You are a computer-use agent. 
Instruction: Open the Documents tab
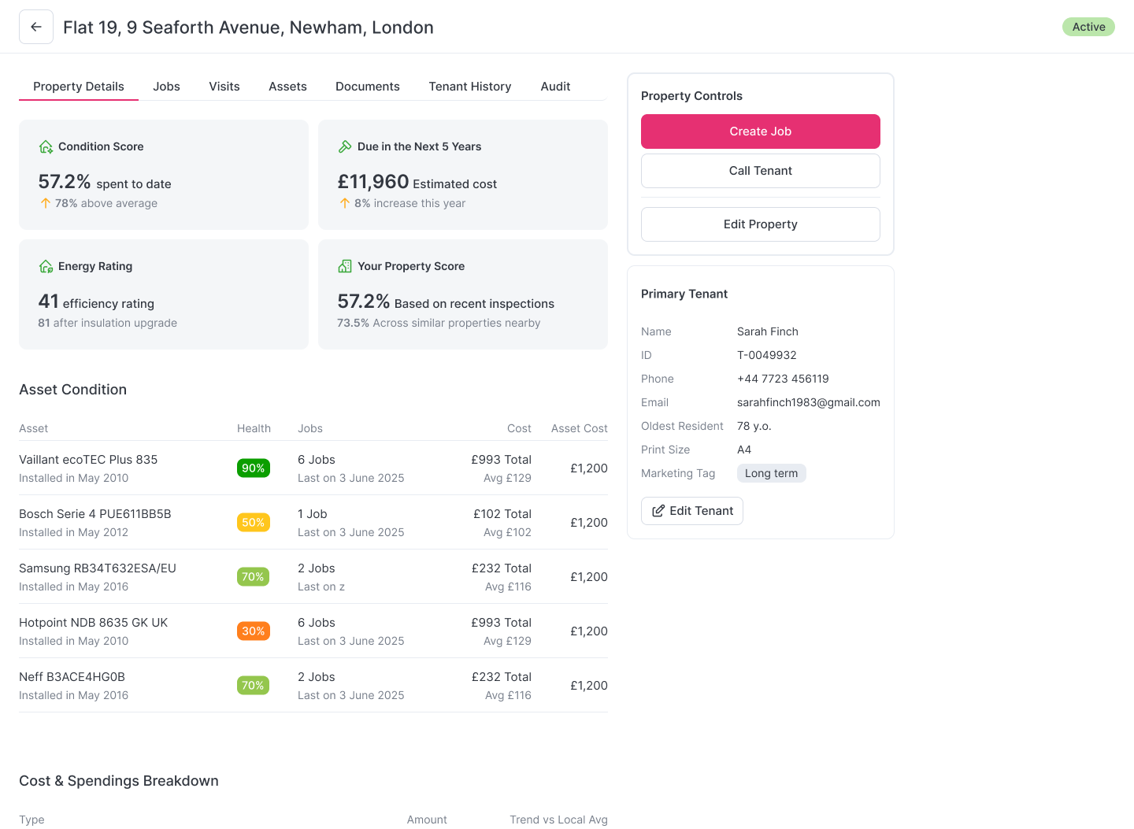368,87
